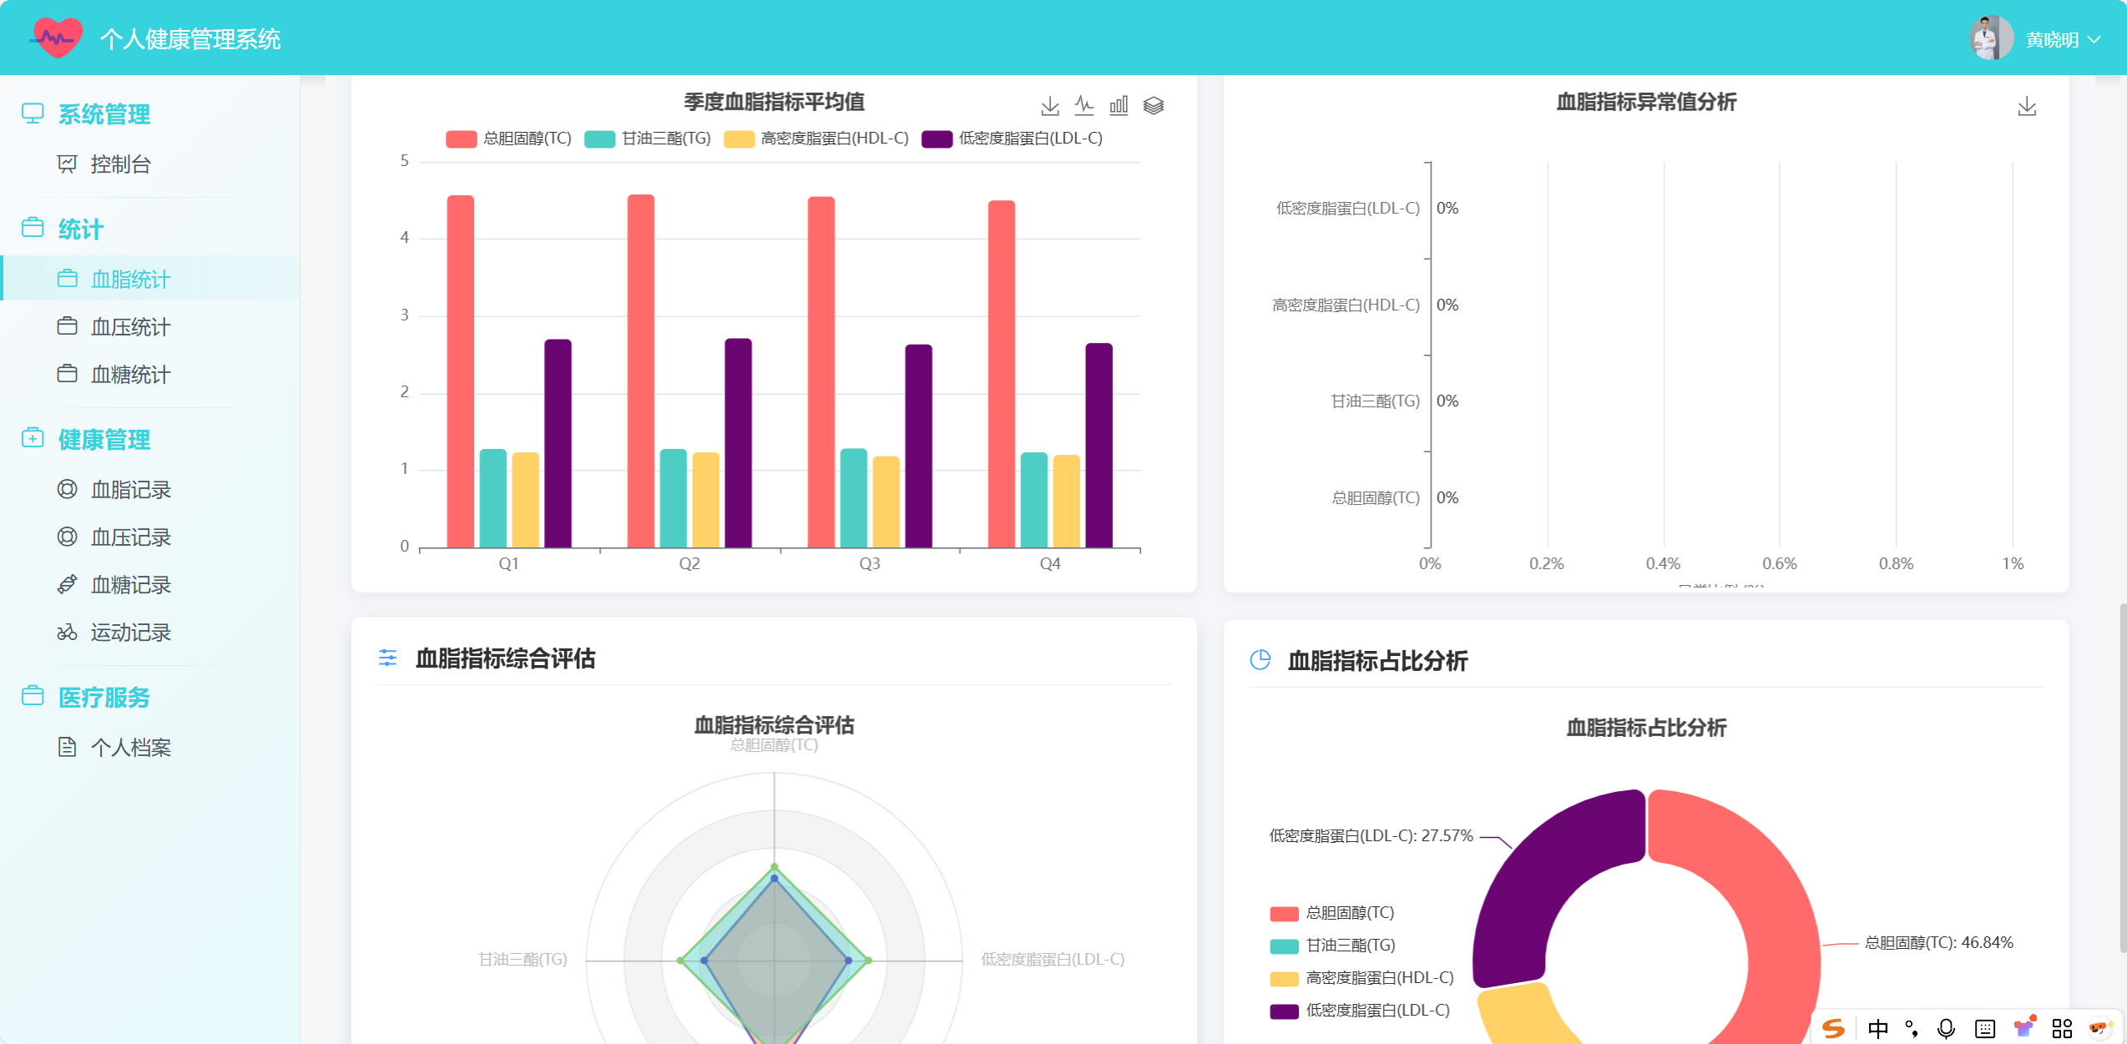This screenshot has height=1044, width=2127.
Task: Collapse the 系统管理 menu group
Action: coord(104,114)
